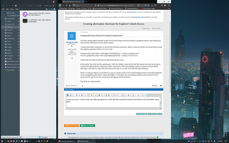Open the chinagreenelvis user profile link
Screen dimensions: 229x143
pyautogui.click(x=72, y=42)
